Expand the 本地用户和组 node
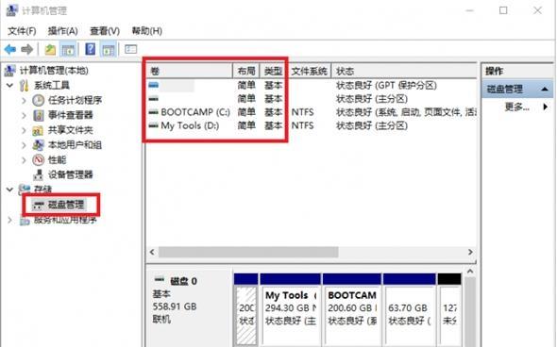Screen dimensions: 557x347 point(25,145)
